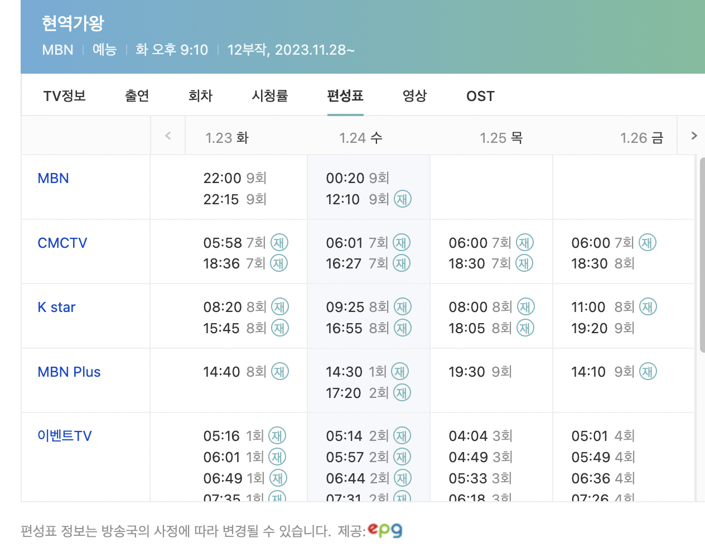Screen dimensions: 705x557
Task: Switch to the OST tab
Action: point(480,96)
